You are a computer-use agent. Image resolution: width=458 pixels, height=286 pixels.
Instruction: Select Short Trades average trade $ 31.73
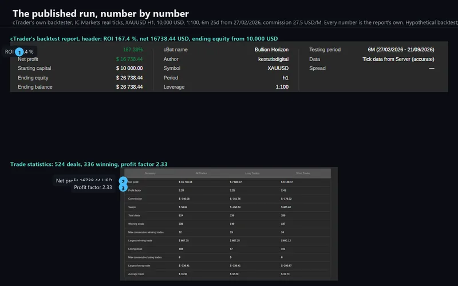(x=285, y=274)
